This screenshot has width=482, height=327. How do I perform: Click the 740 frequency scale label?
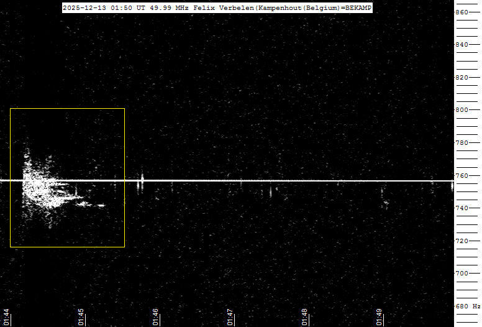pyautogui.click(x=462, y=208)
